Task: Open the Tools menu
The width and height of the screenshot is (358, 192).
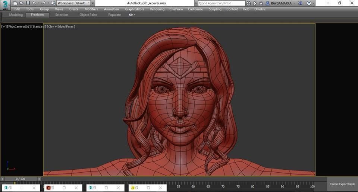Action: tap(30, 9)
